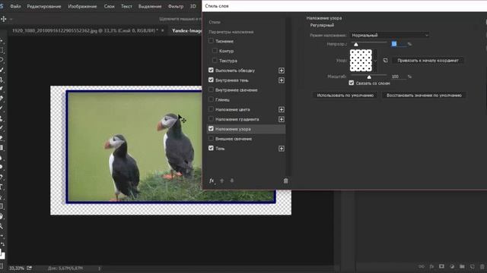Open the Выделение menu

point(150,6)
